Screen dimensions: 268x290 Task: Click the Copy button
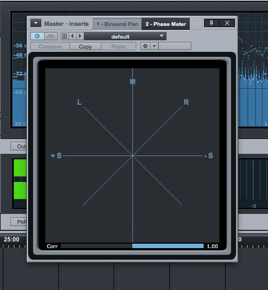[85, 46]
